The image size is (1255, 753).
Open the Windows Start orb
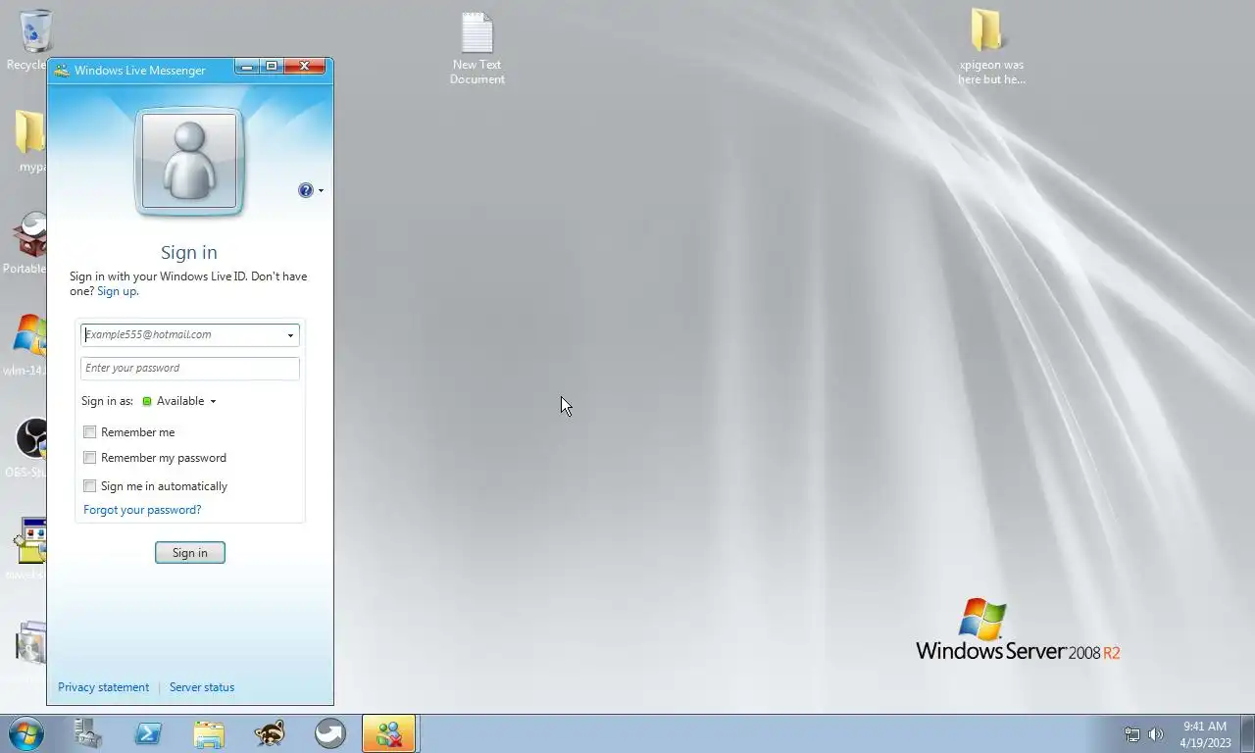pyautogui.click(x=25, y=733)
